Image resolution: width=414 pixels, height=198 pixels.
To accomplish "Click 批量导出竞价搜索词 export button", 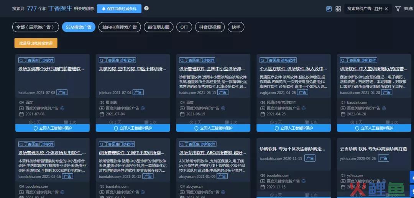I will point(36,43).
